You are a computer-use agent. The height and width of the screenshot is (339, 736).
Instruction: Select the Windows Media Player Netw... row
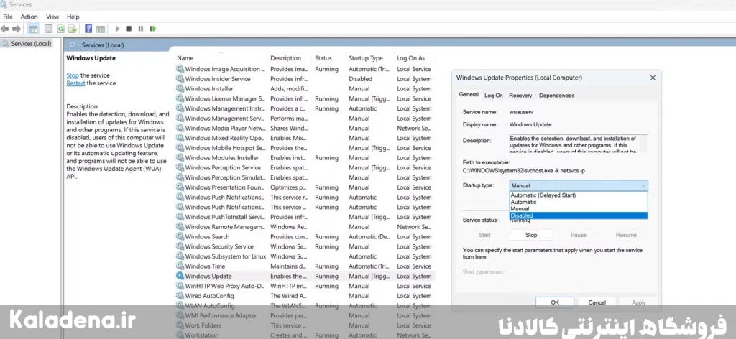pos(305,128)
